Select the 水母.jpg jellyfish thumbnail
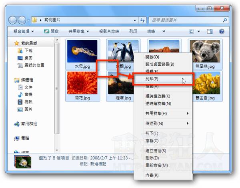The height and width of the screenshot is (188, 240). [x=82, y=51]
